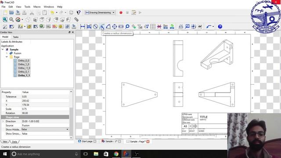Click the blue question mark help icon

tap(220, 26)
